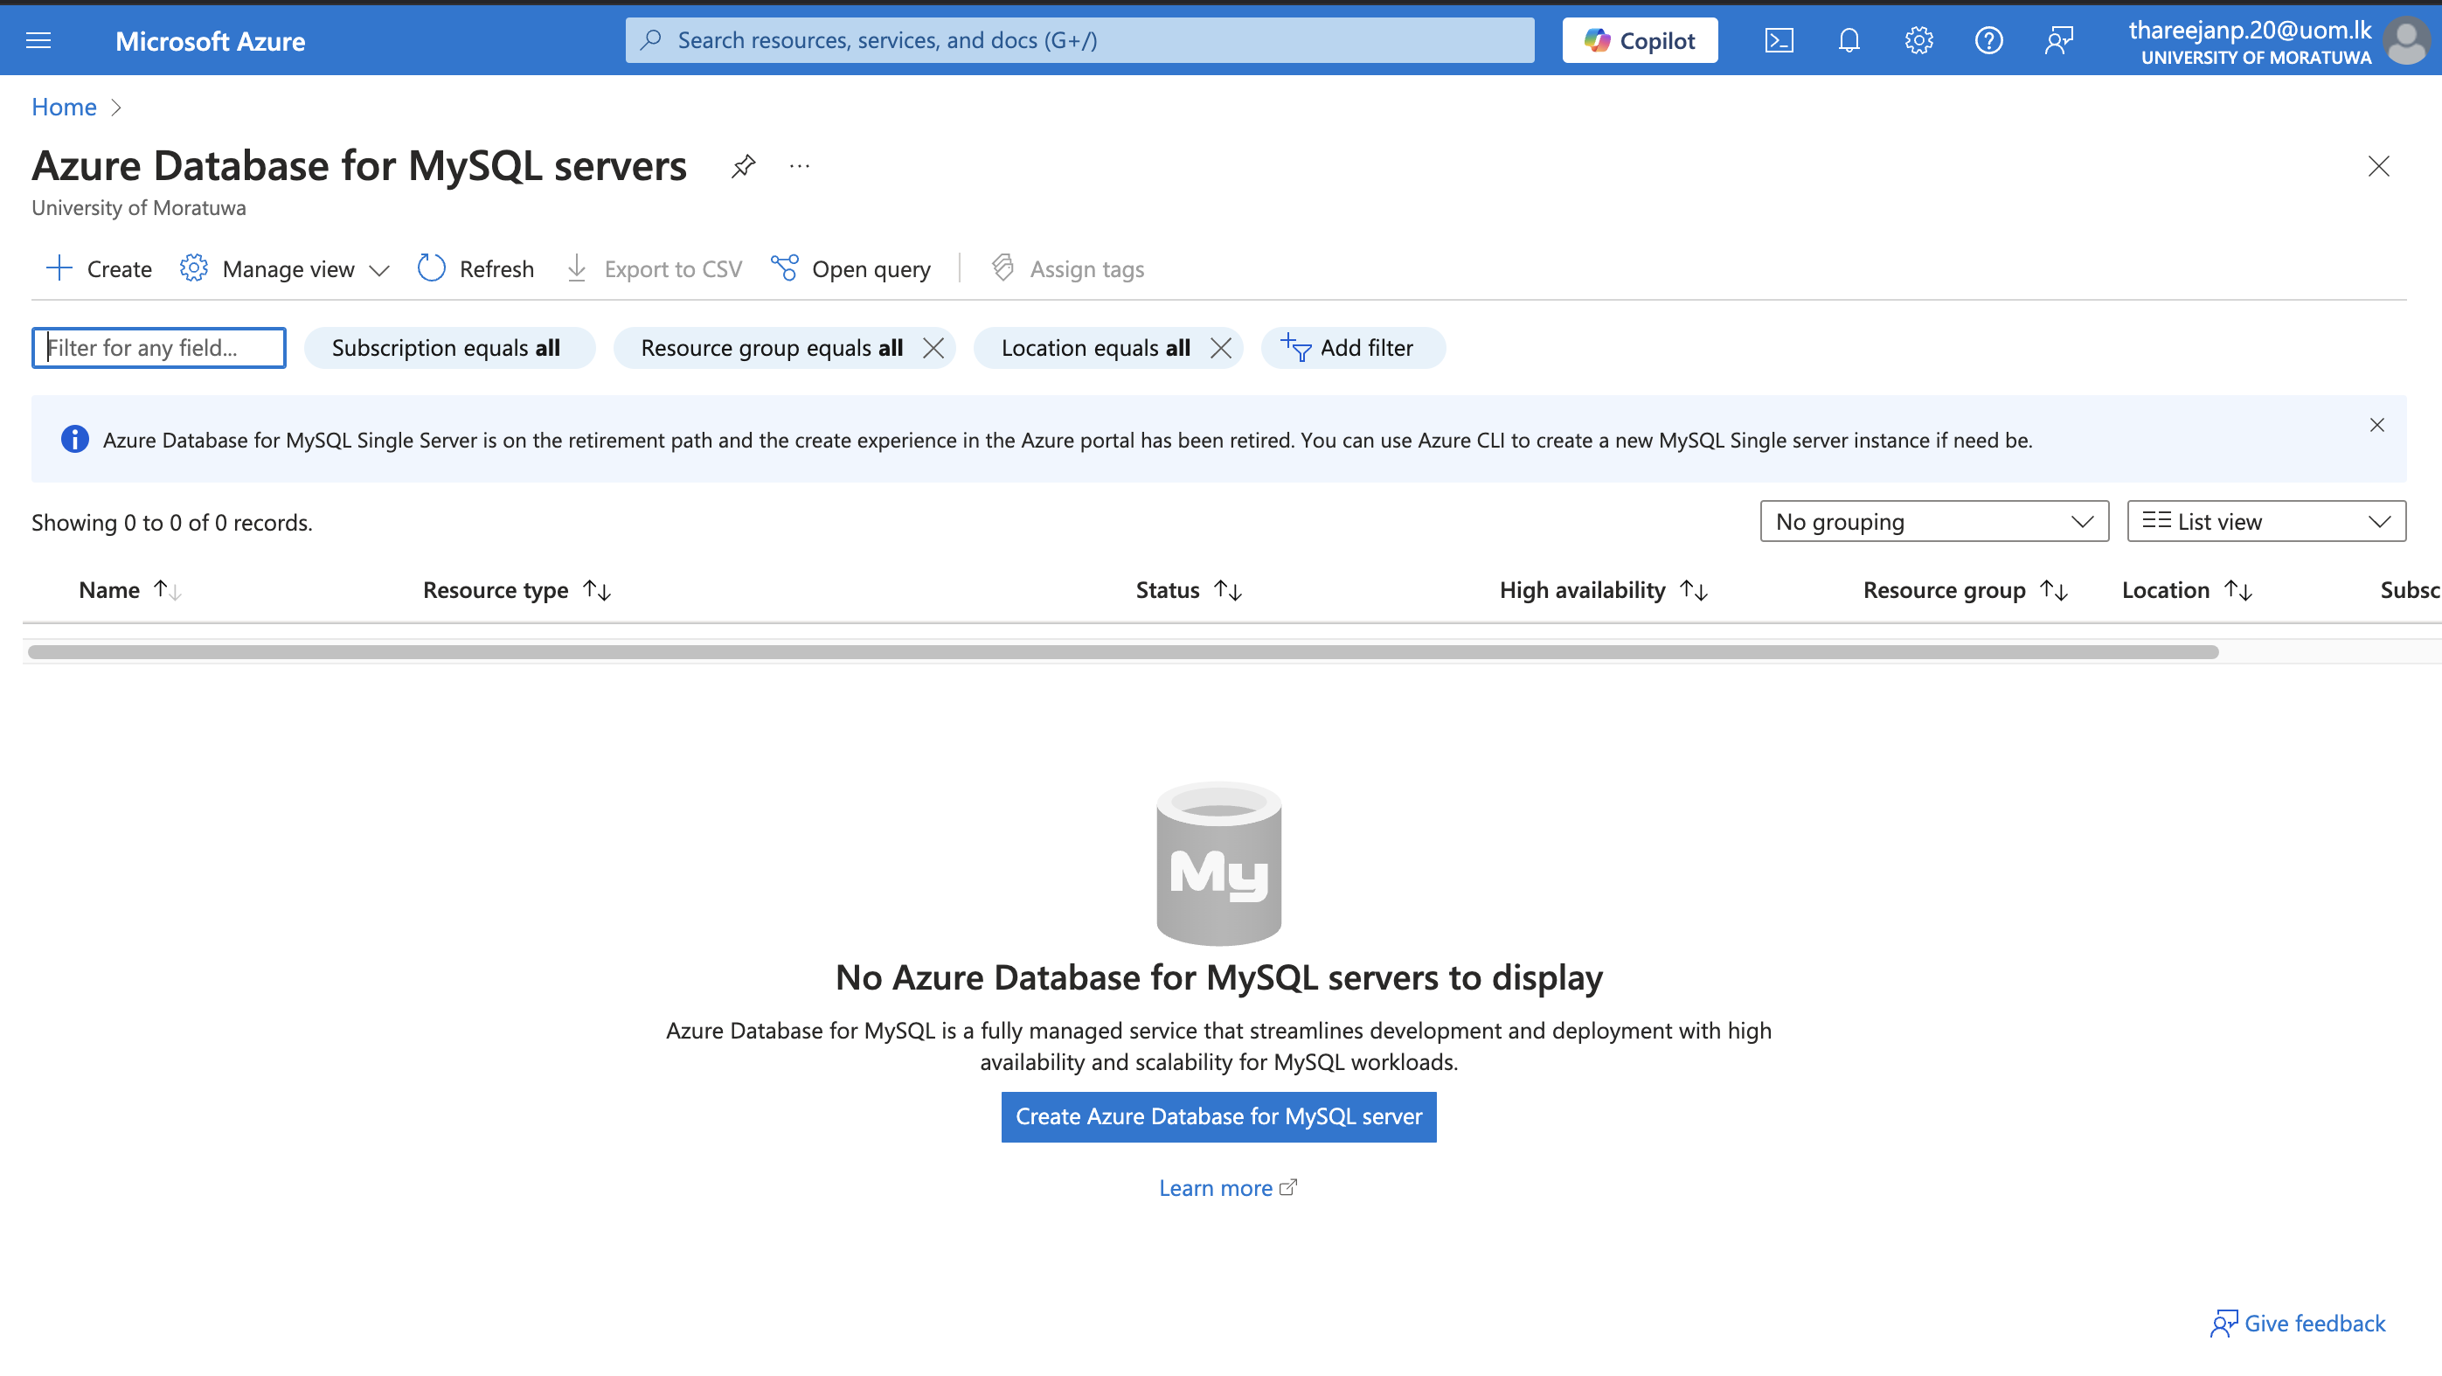Dismiss the Single Server retirement notice
The image size is (2442, 1376).
(2376, 425)
